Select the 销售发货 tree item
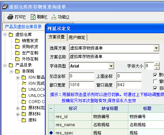The image size is (164, 135). (30, 41)
